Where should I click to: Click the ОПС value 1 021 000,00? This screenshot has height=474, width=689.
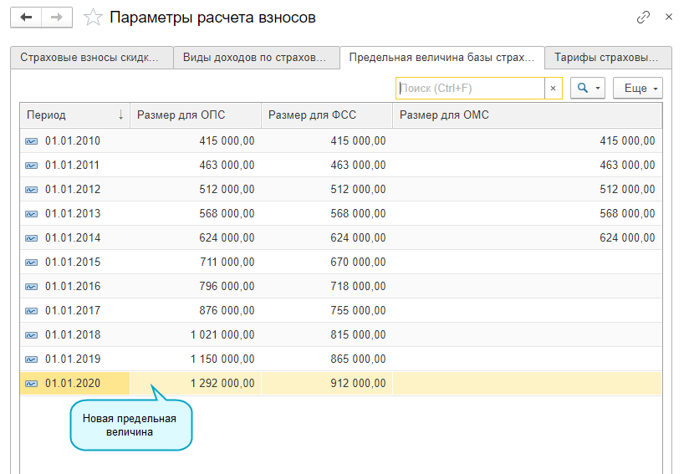[x=222, y=334]
